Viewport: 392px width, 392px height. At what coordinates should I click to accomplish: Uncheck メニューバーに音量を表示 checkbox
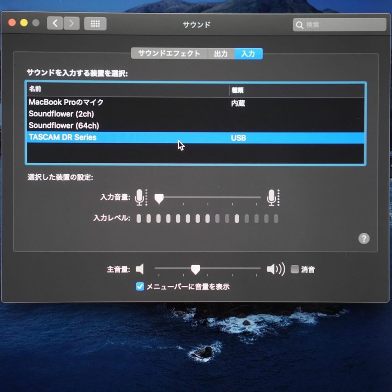pyautogui.click(x=140, y=286)
